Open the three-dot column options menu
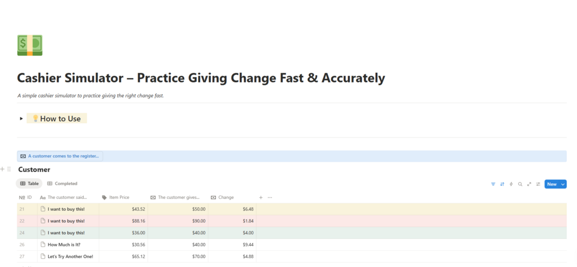The height and width of the screenshot is (267, 577). click(x=270, y=198)
